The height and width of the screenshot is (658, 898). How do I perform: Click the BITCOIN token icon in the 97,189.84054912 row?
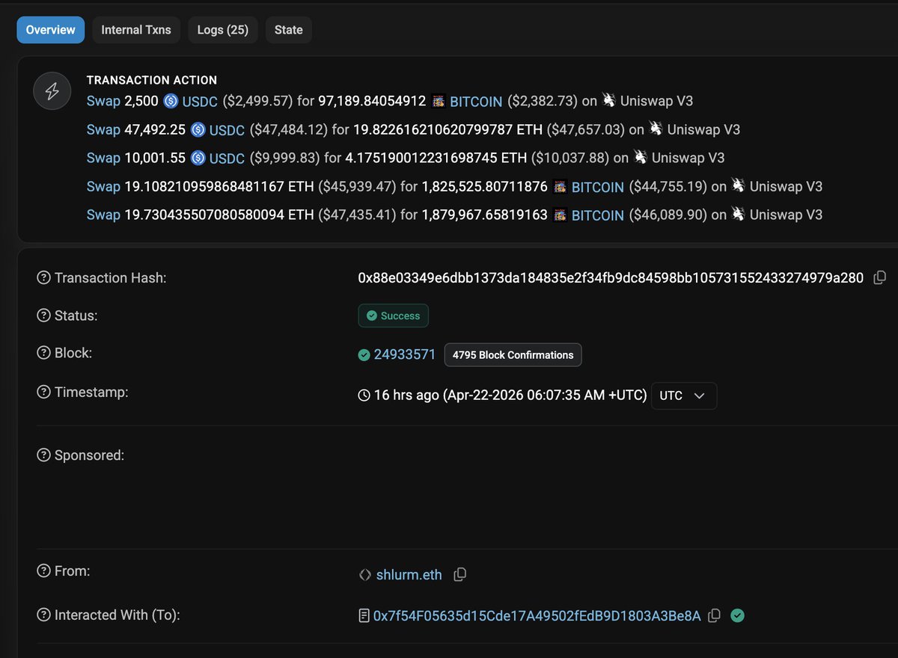coord(439,101)
